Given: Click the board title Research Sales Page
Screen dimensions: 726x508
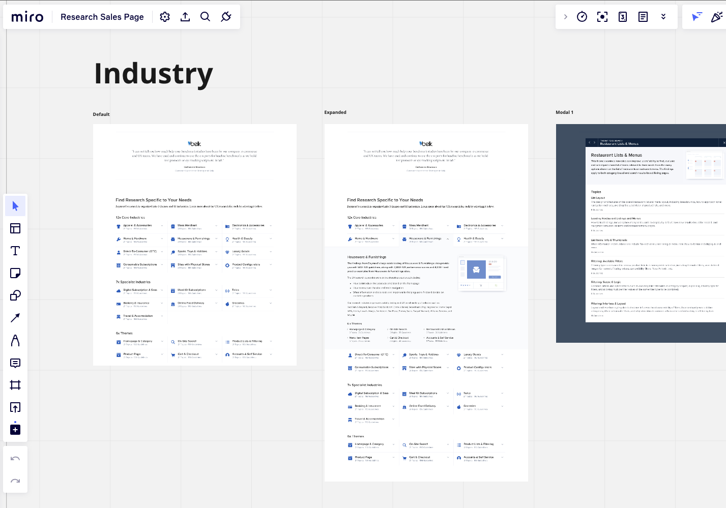Looking at the screenshot, I should (x=102, y=17).
